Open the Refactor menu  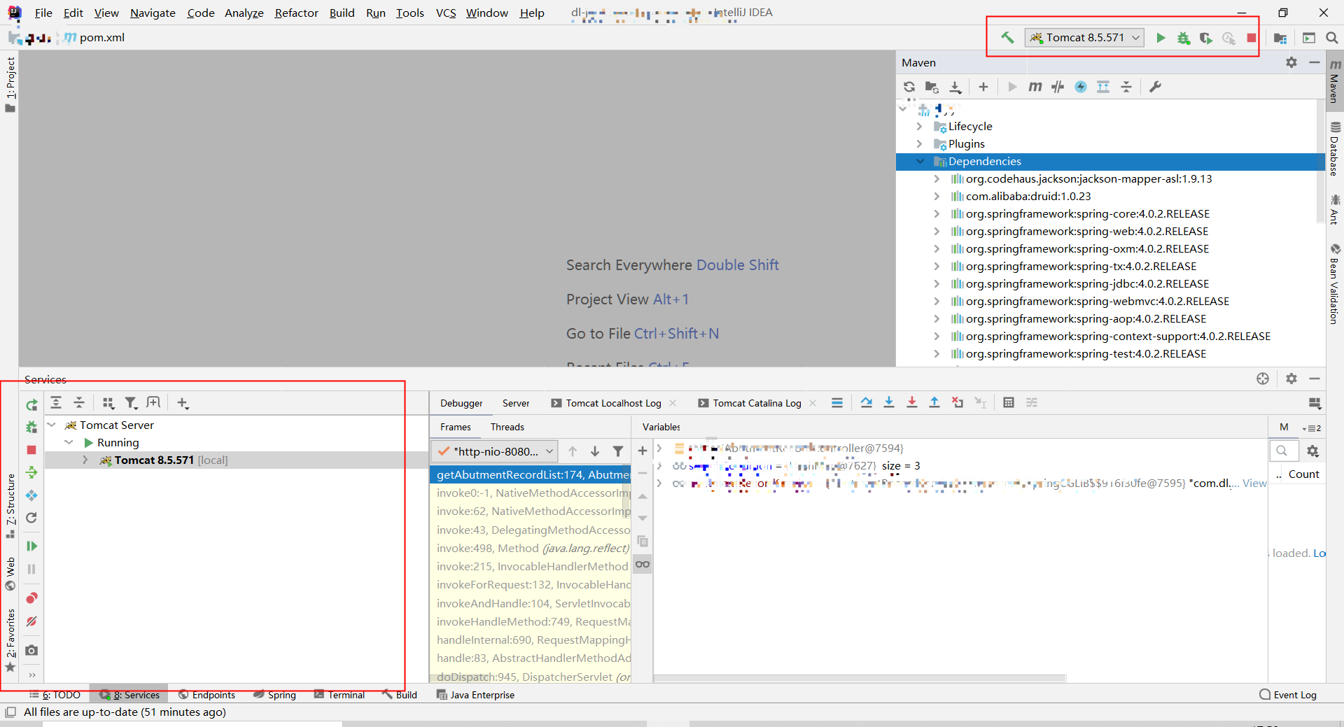coord(296,13)
